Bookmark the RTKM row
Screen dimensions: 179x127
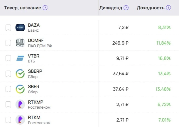click(8, 120)
